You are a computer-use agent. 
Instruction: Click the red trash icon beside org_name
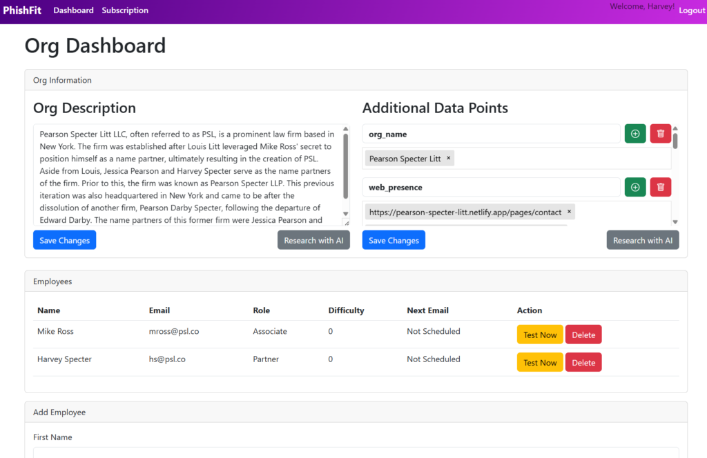click(660, 134)
